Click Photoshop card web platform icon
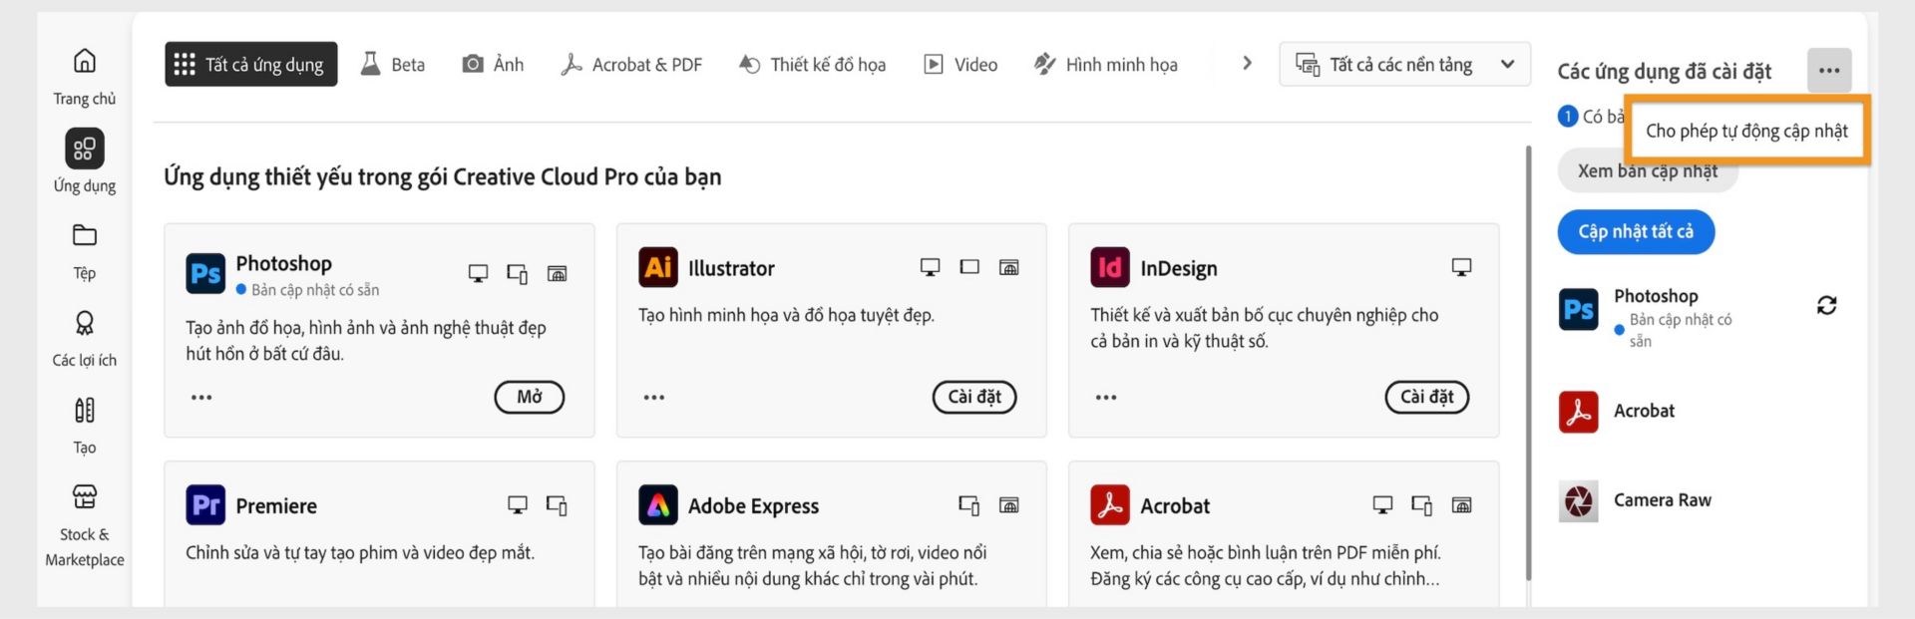This screenshot has width=1915, height=619. (557, 273)
